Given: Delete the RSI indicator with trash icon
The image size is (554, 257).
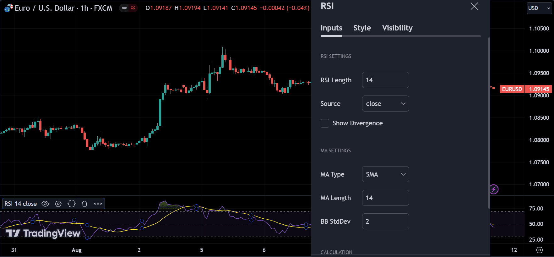Looking at the screenshot, I should point(84,204).
